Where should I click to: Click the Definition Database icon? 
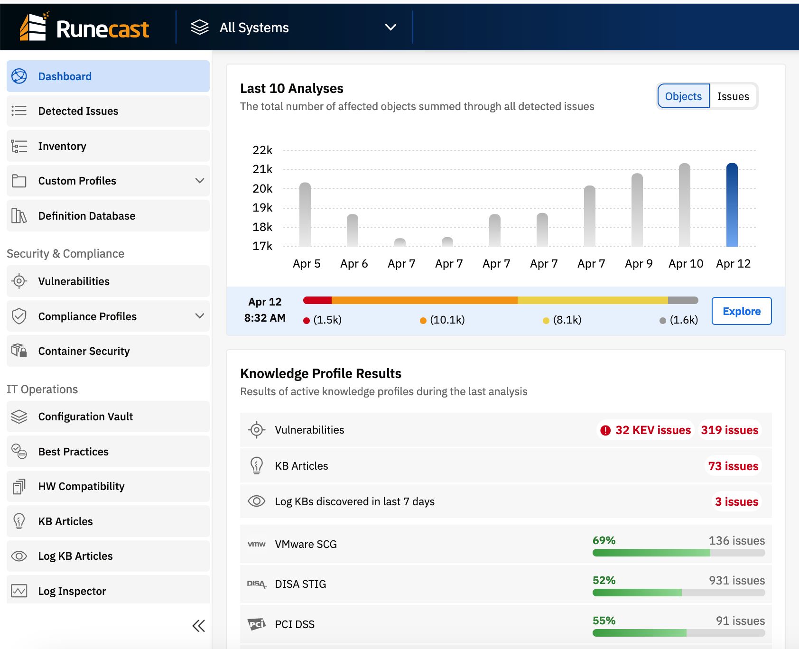(18, 215)
